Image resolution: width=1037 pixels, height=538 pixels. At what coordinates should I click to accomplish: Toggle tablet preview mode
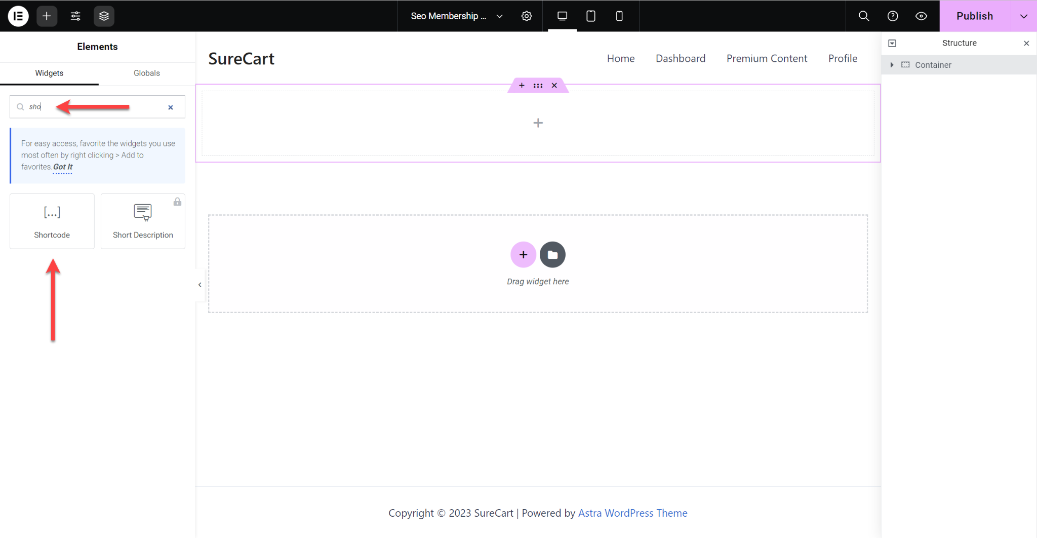590,16
